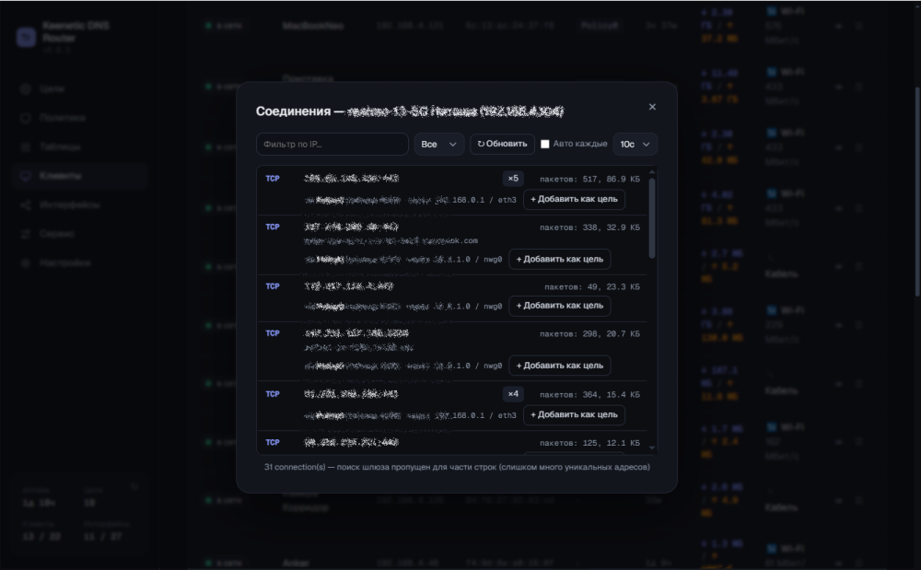921x570 pixels.
Task: Enable the "Авто каждые" checkbox
Action: 545,145
